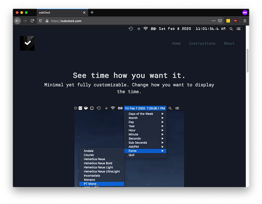
Task: Click the heading See time how you want it
Action: pos(129,75)
